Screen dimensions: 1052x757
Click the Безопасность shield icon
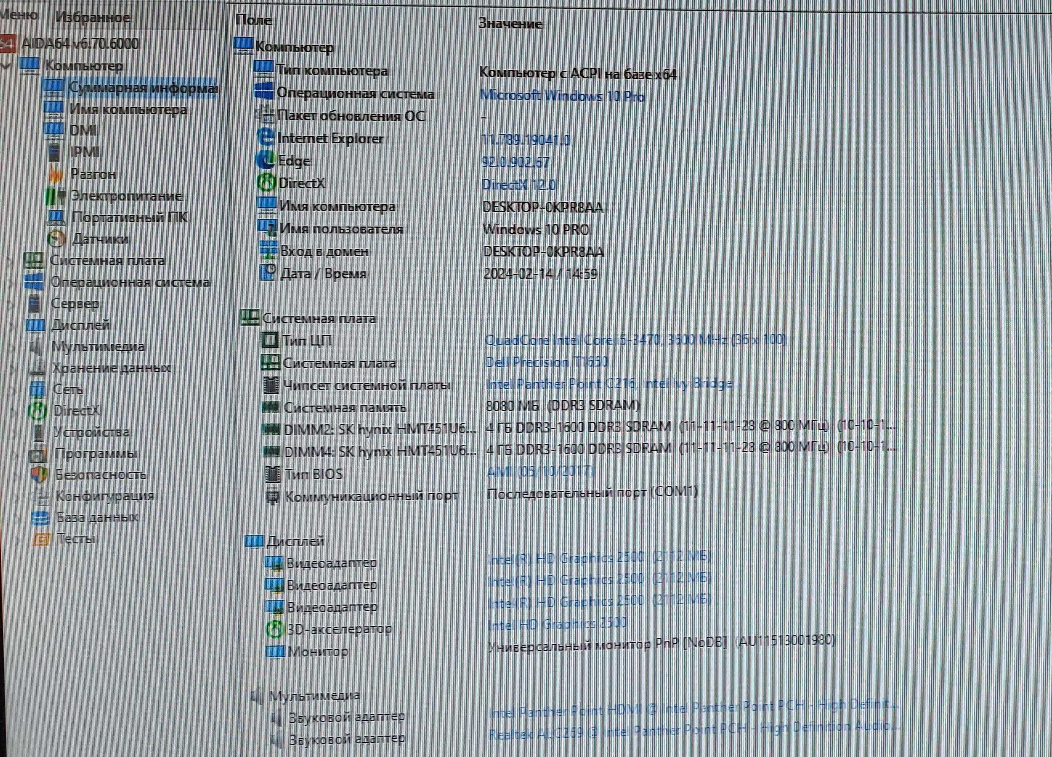click(x=40, y=475)
